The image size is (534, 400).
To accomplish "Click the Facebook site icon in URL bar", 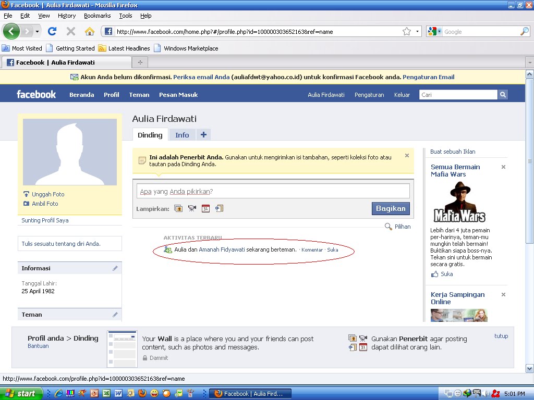I will [x=108, y=32].
